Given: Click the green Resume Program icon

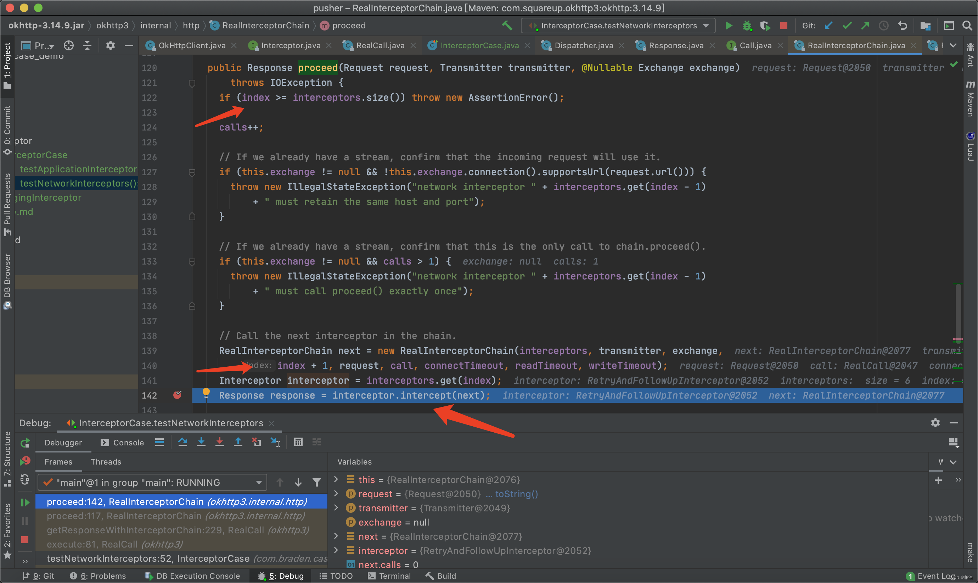Looking at the screenshot, I should click(25, 503).
